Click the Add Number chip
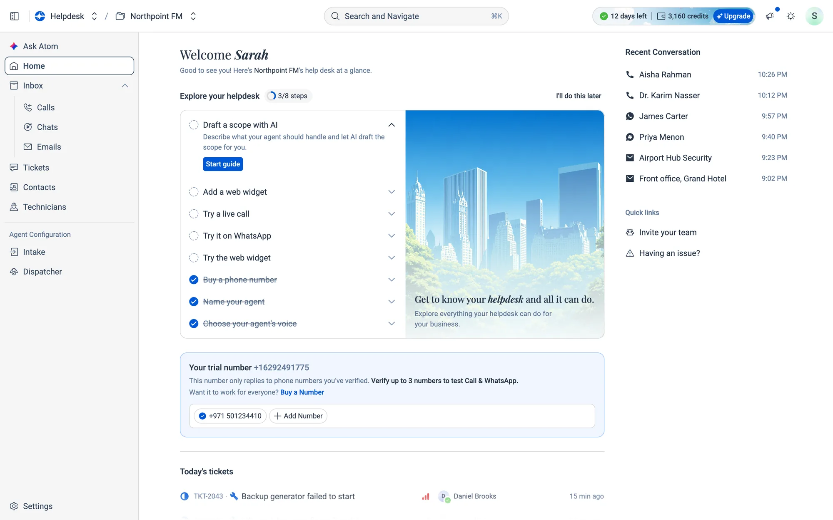833x520 pixels. coord(298,416)
